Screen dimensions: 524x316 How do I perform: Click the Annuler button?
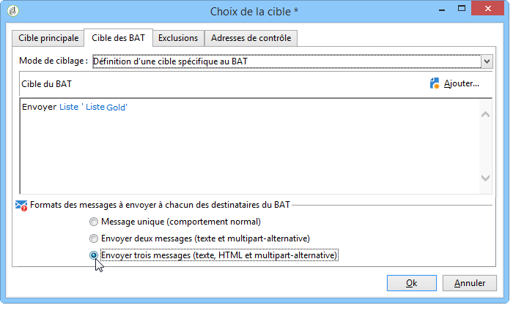pos(470,283)
